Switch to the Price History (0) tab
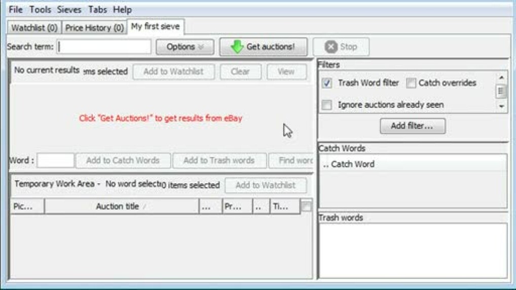This screenshot has width=516, height=290. [94, 28]
